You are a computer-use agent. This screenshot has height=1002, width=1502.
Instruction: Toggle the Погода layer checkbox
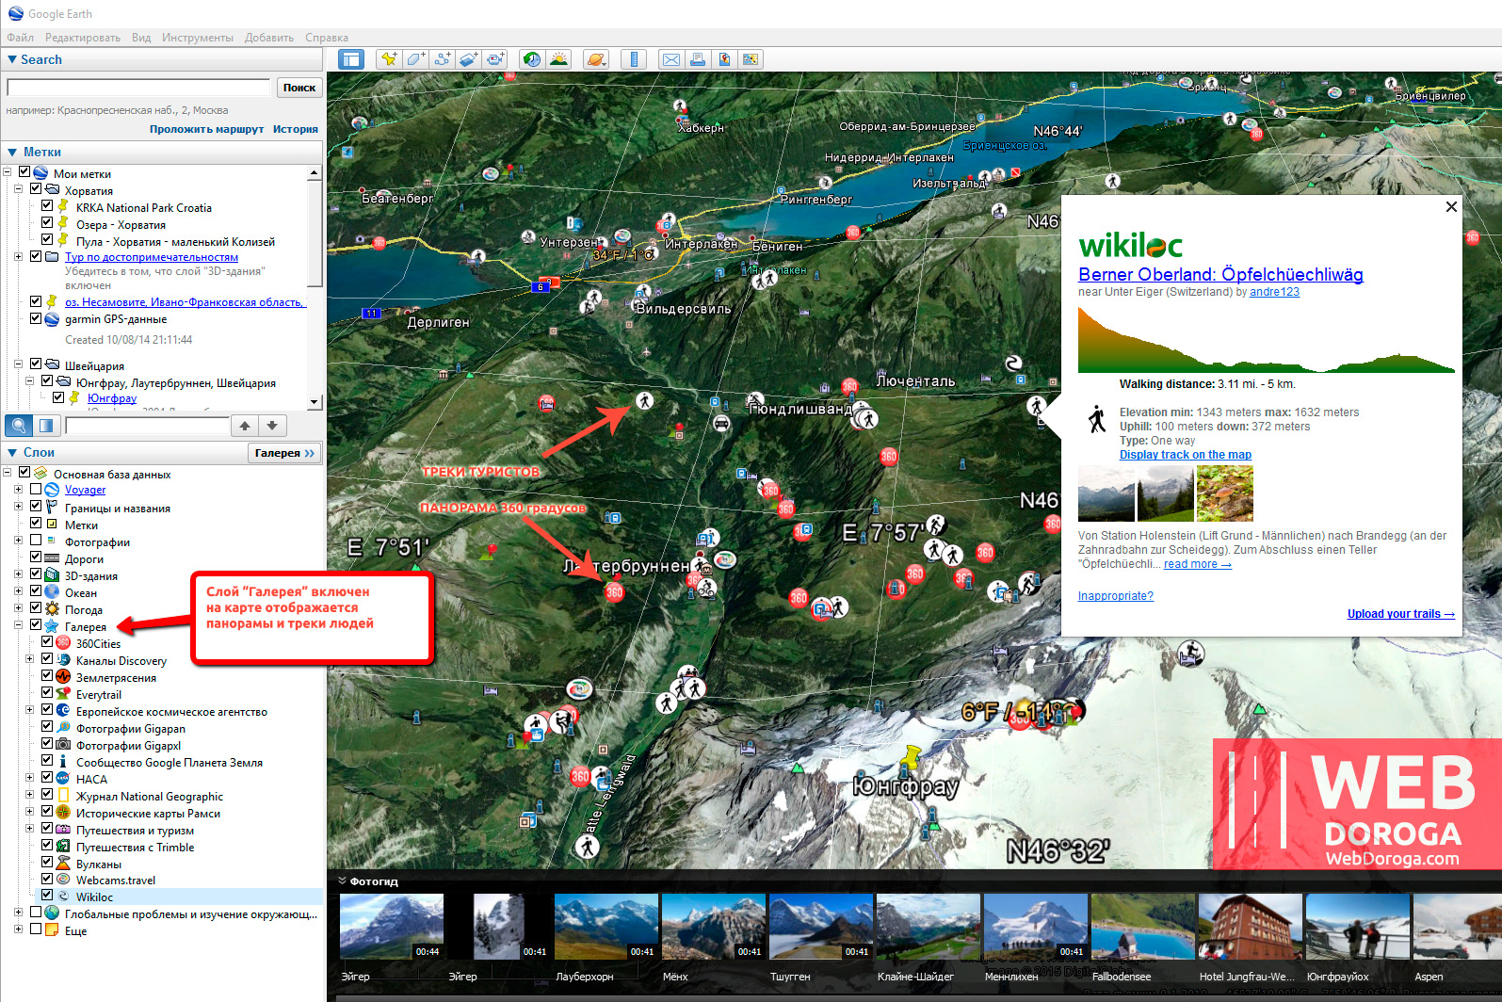click(x=36, y=607)
